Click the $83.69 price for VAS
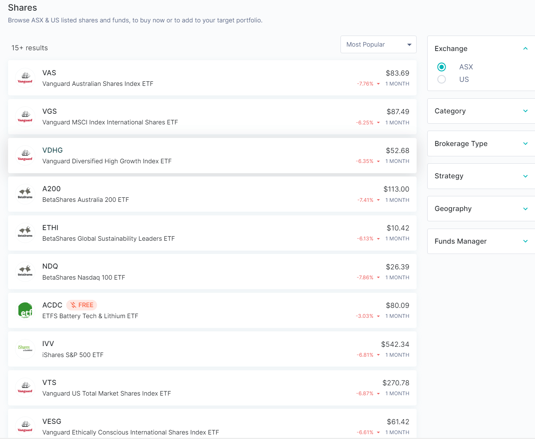Screen dimensions: 535x440 point(397,73)
